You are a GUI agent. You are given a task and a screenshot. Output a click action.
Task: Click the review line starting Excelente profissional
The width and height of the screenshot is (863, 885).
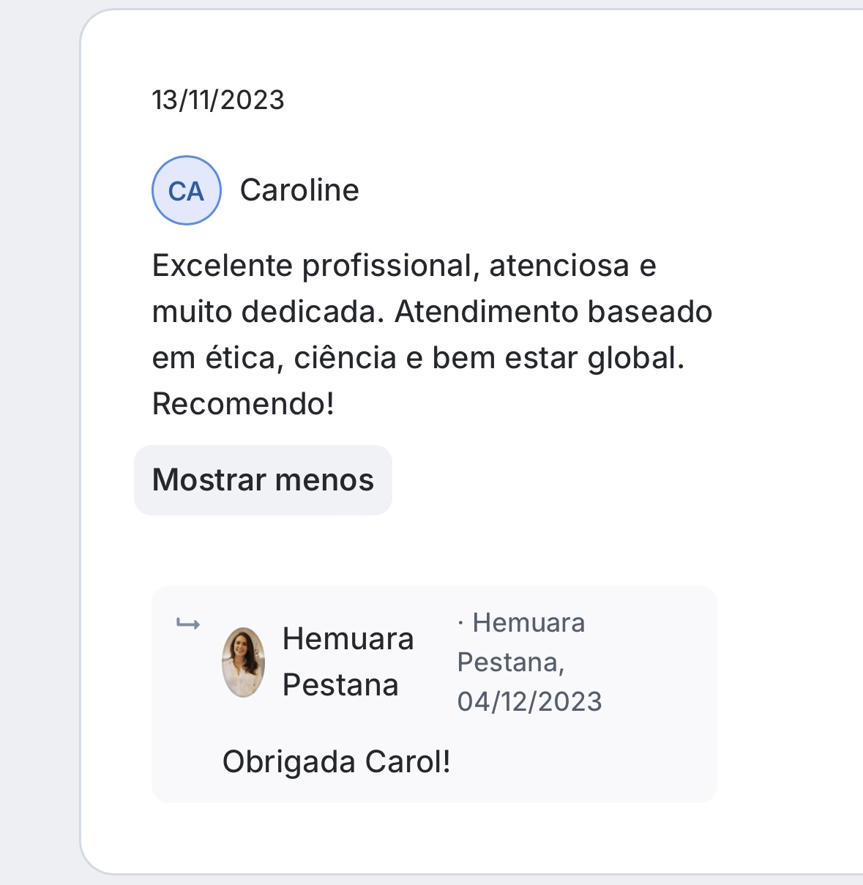pyautogui.click(x=403, y=266)
